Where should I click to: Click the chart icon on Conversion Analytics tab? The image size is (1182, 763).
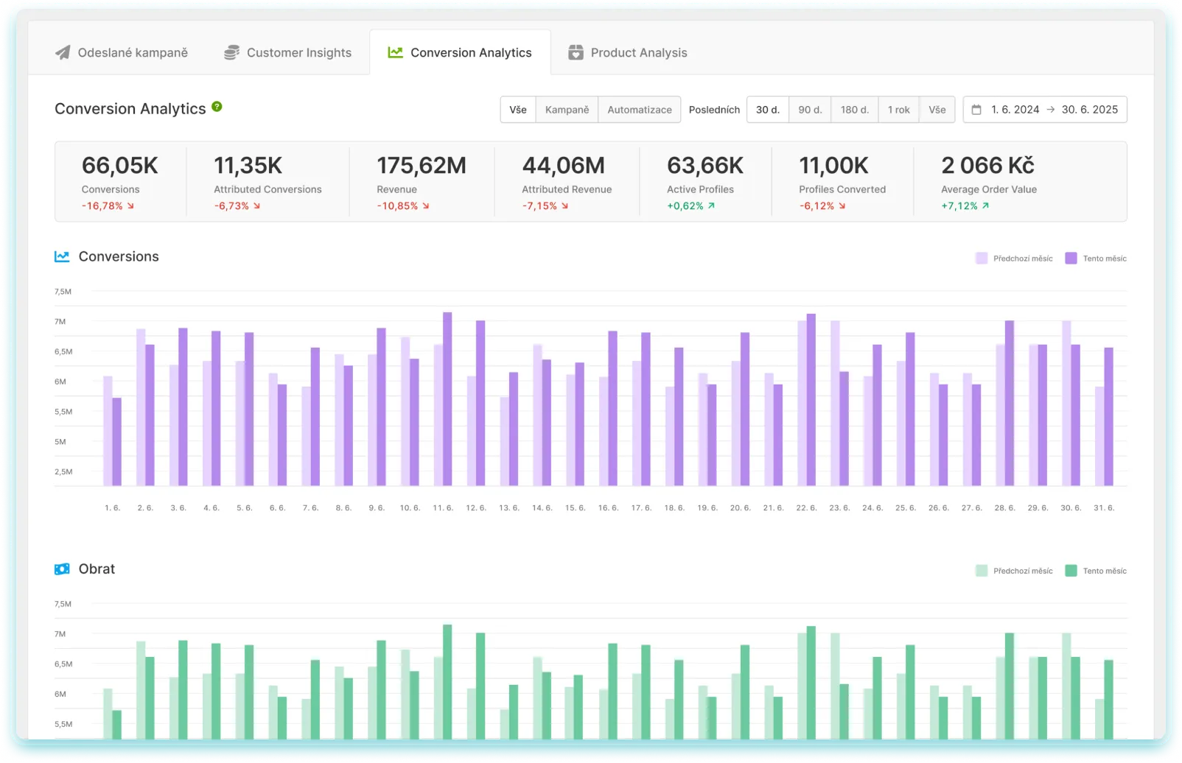[x=396, y=53]
